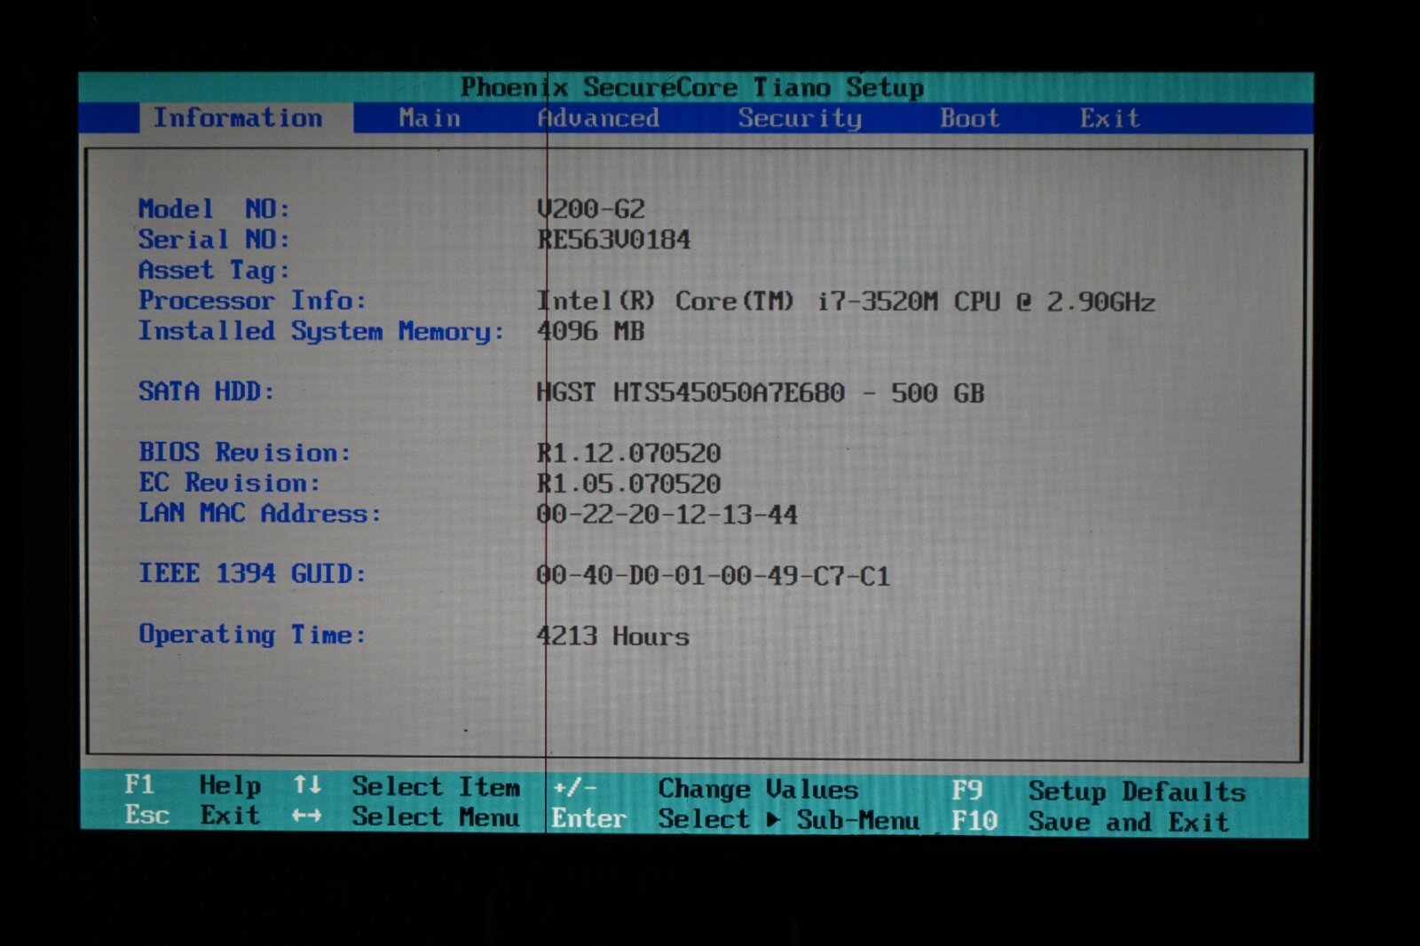
Task: Switch to the Exit tab
Action: 1109,119
